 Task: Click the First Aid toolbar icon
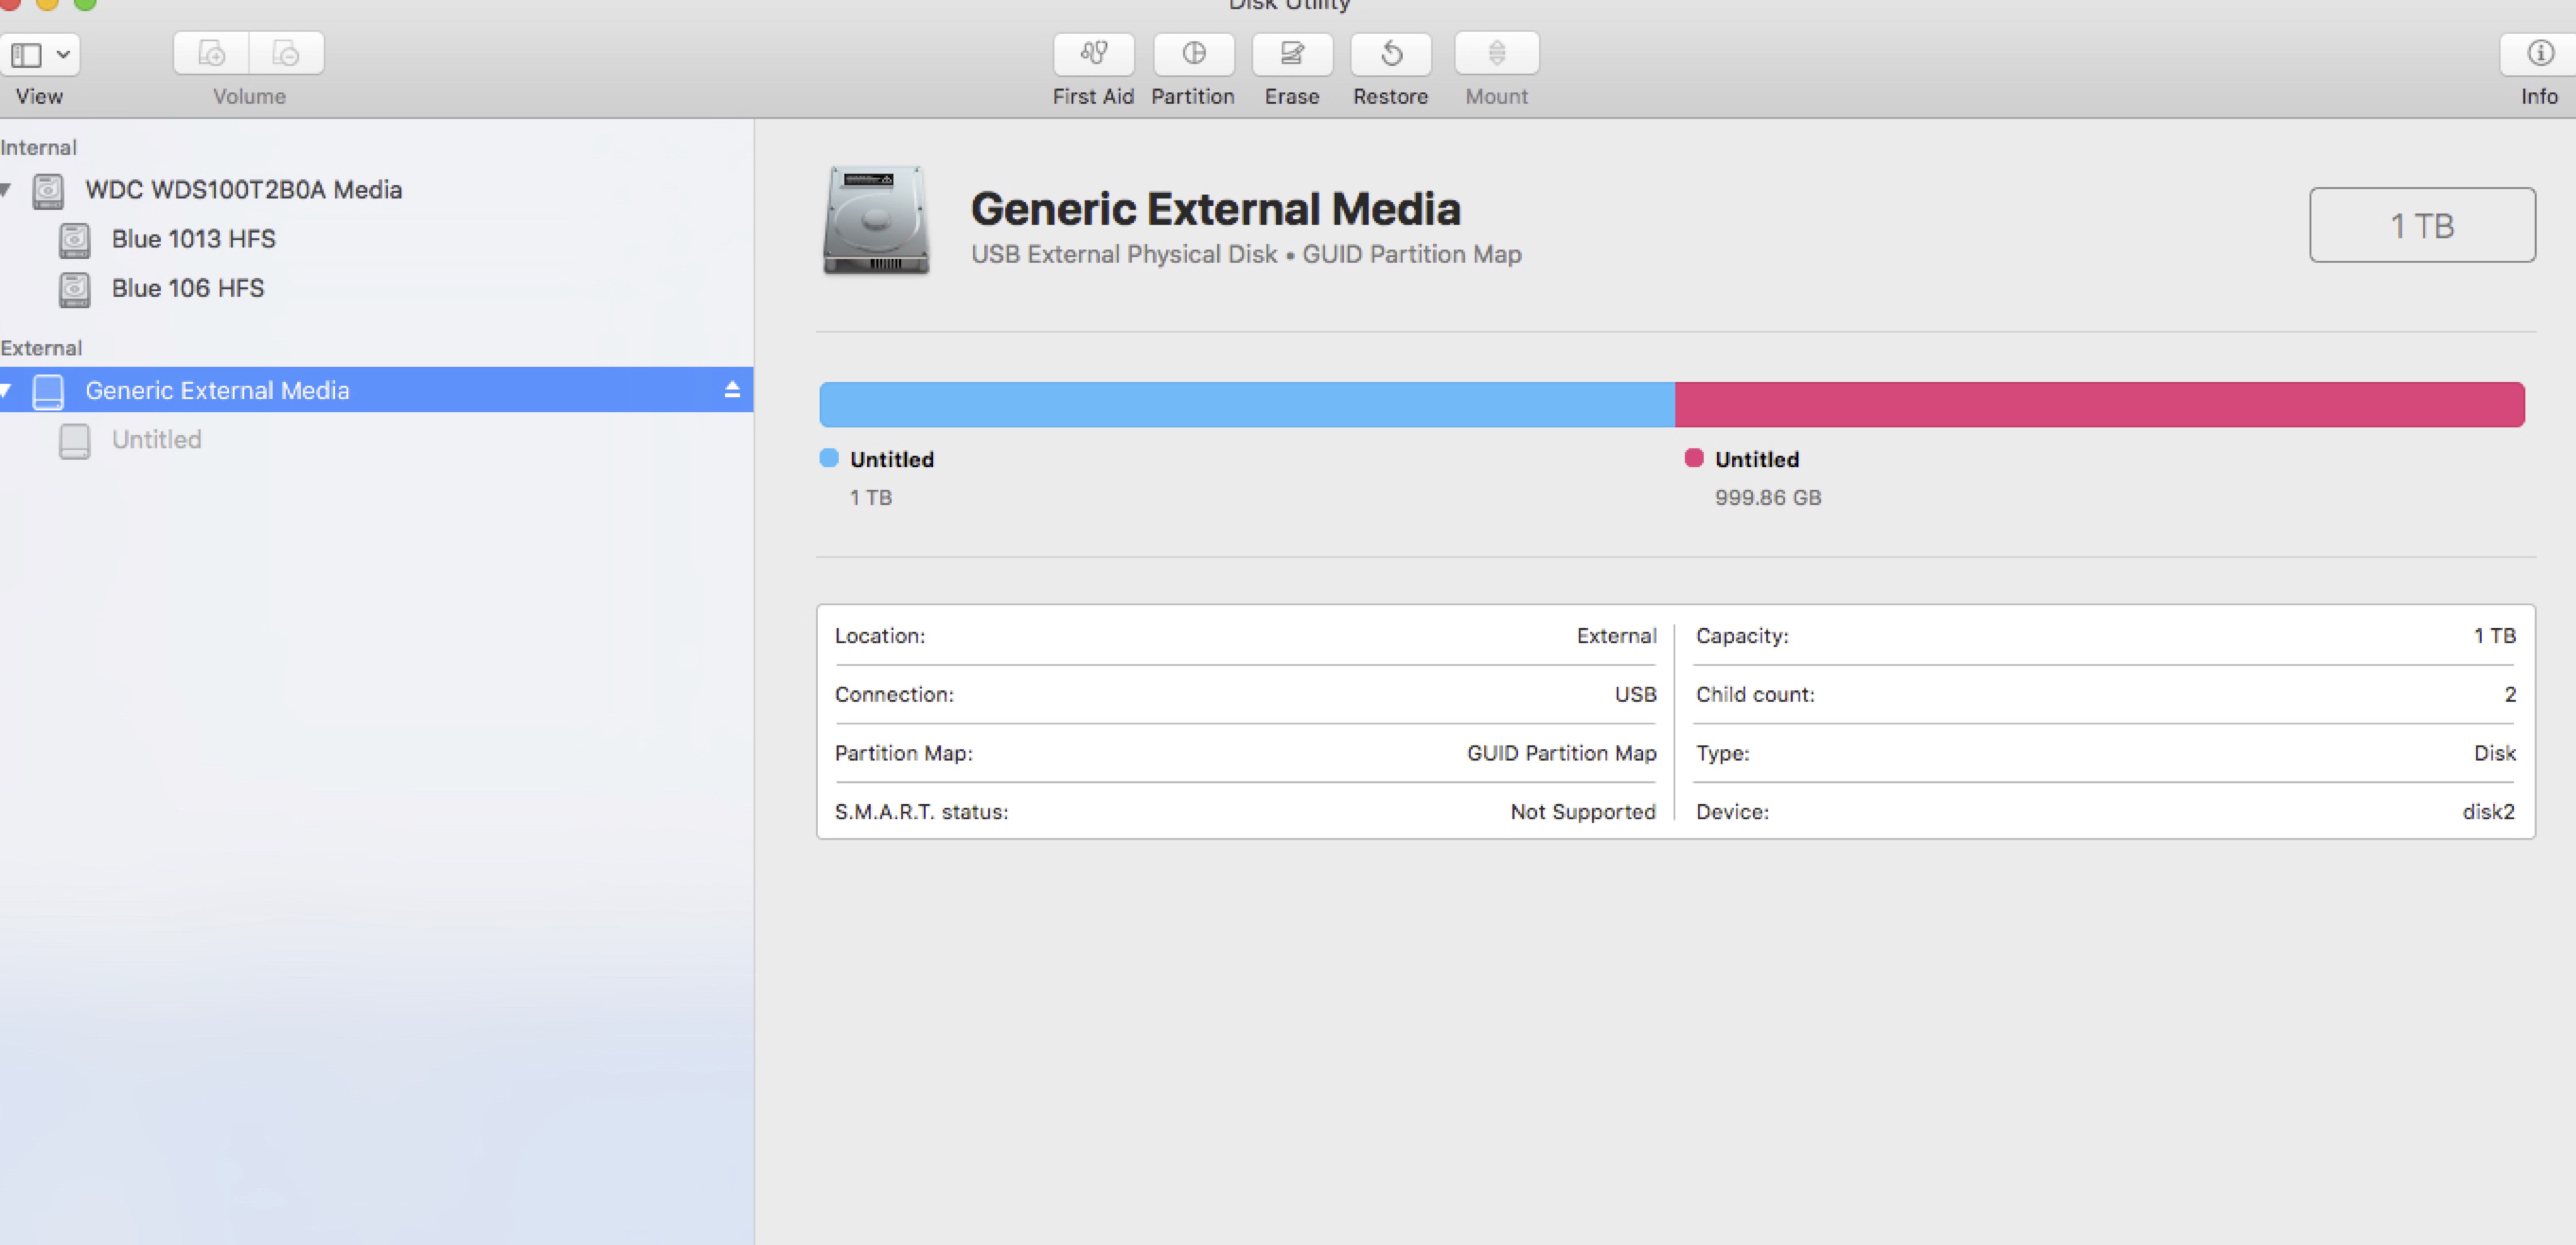tap(1093, 54)
